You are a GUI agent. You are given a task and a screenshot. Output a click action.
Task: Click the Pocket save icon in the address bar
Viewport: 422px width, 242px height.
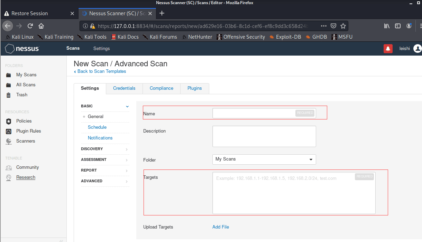[x=333, y=26]
